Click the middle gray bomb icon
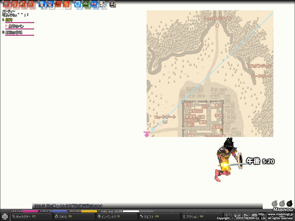This screenshot has height=221, width=295. click(x=282, y=203)
